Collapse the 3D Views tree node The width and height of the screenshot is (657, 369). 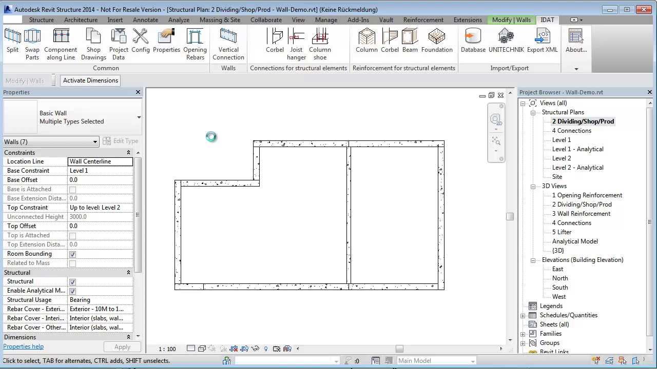(x=533, y=186)
